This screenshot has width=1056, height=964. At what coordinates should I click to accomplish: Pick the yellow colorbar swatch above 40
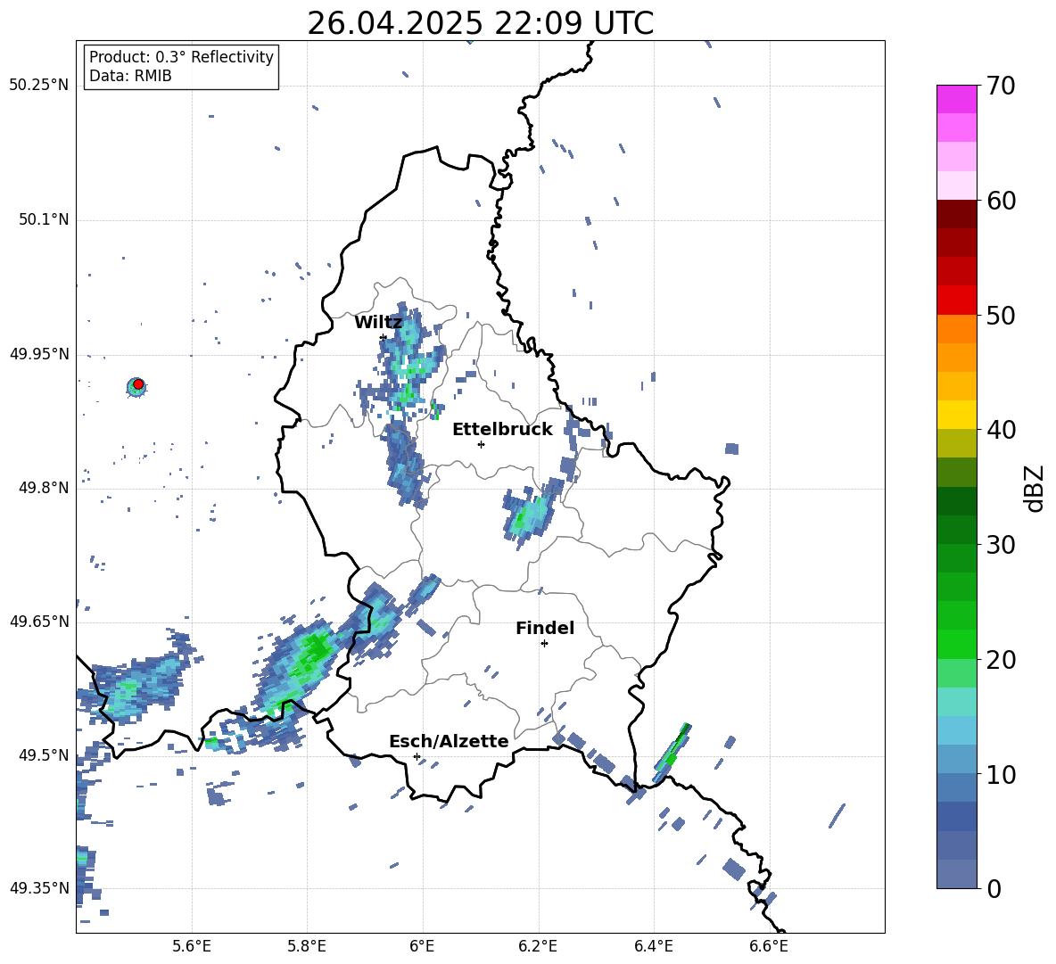tap(956, 415)
